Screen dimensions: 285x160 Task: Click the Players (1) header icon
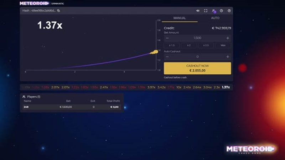coord(24,97)
